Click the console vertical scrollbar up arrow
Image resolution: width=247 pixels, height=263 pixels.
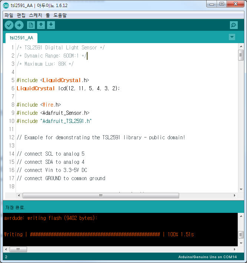coord(241,216)
